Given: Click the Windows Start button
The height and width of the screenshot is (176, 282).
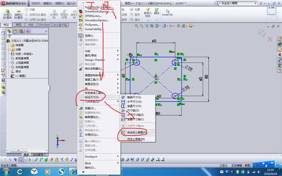Looking at the screenshot, I should (6, 172).
